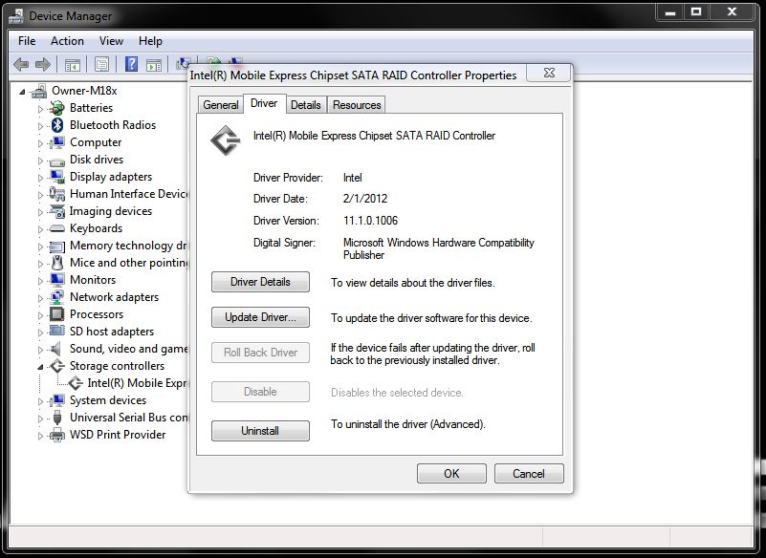
Task: Switch to the Details tab
Action: pyautogui.click(x=306, y=105)
